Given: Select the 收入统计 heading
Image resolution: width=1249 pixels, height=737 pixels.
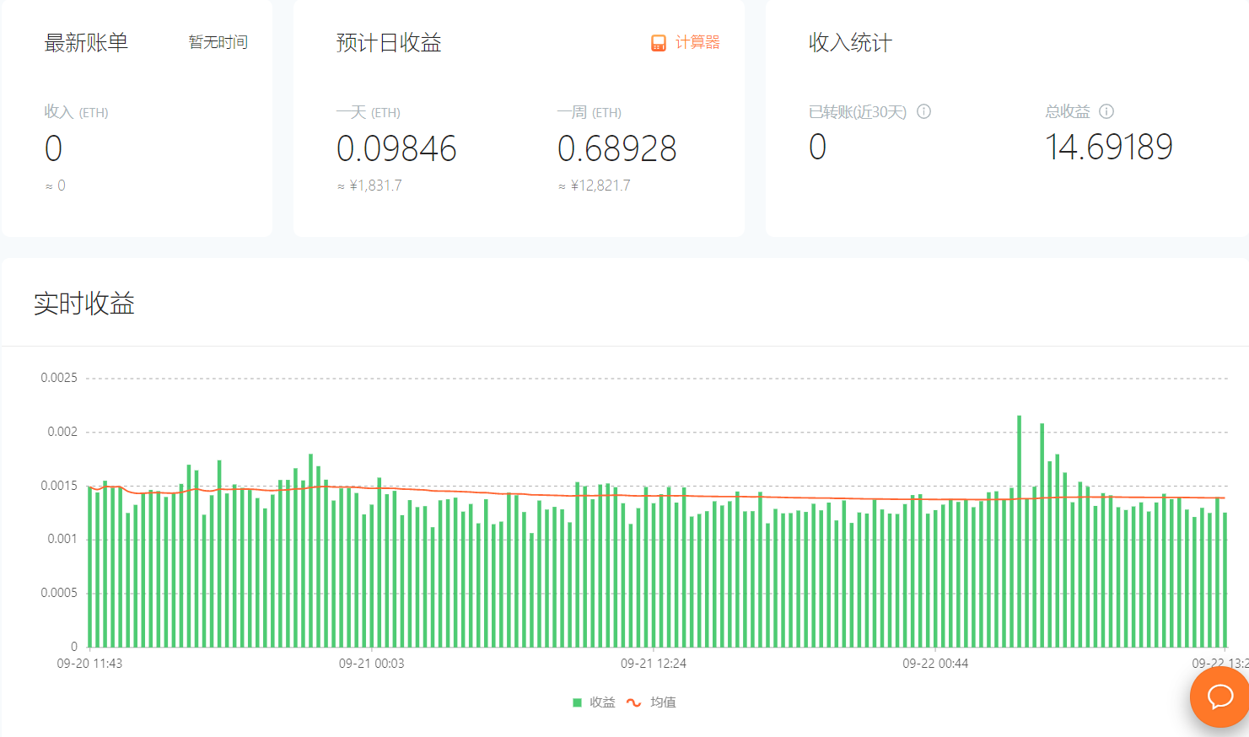Looking at the screenshot, I should (850, 43).
